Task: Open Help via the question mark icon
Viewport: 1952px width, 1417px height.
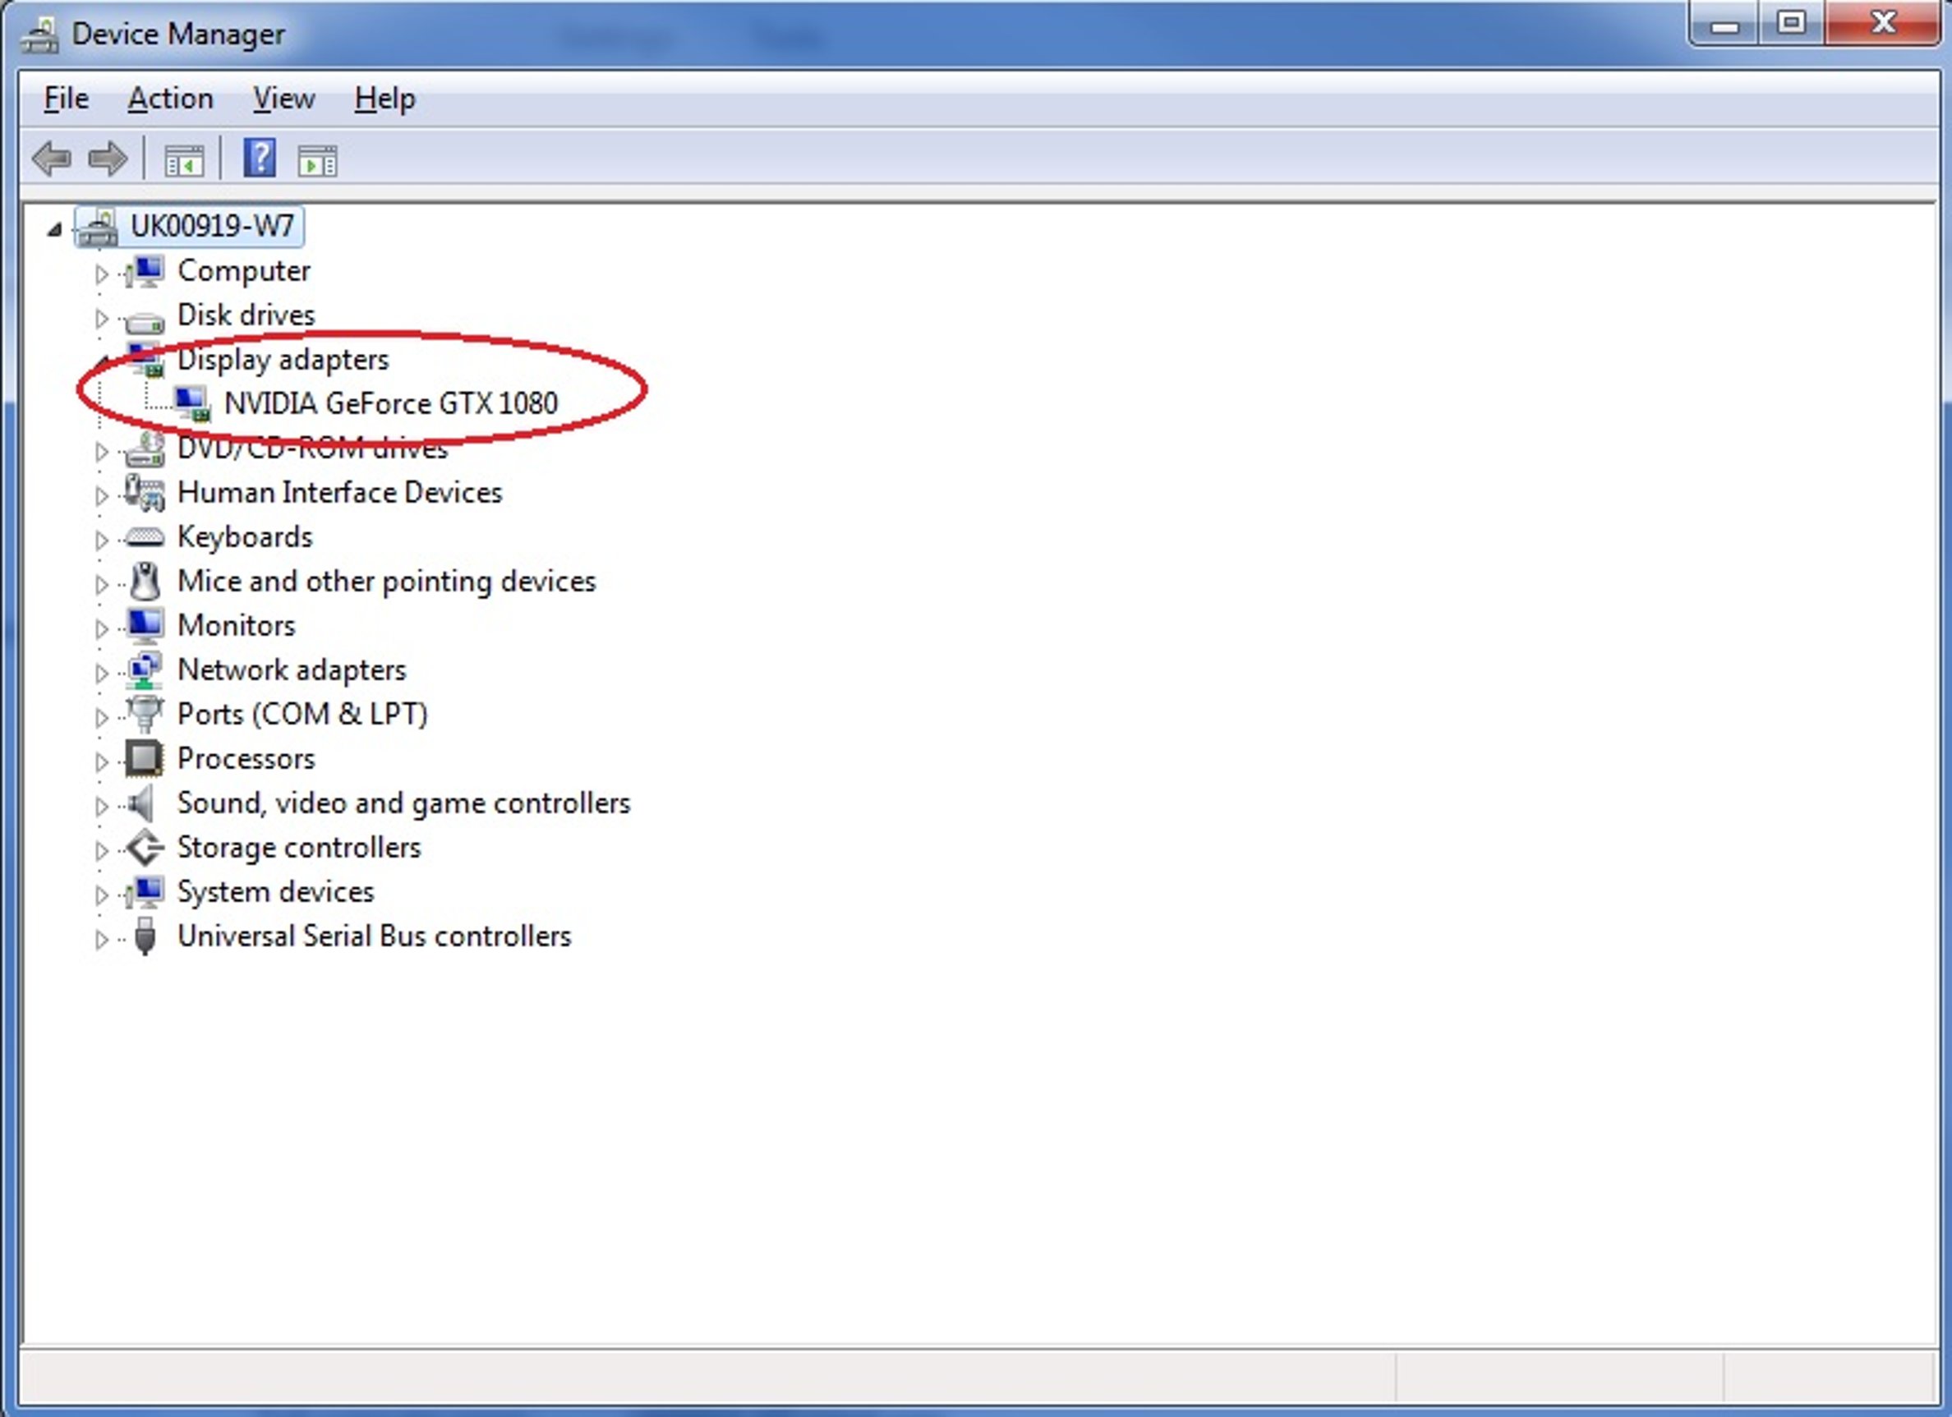Action: coord(259,159)
